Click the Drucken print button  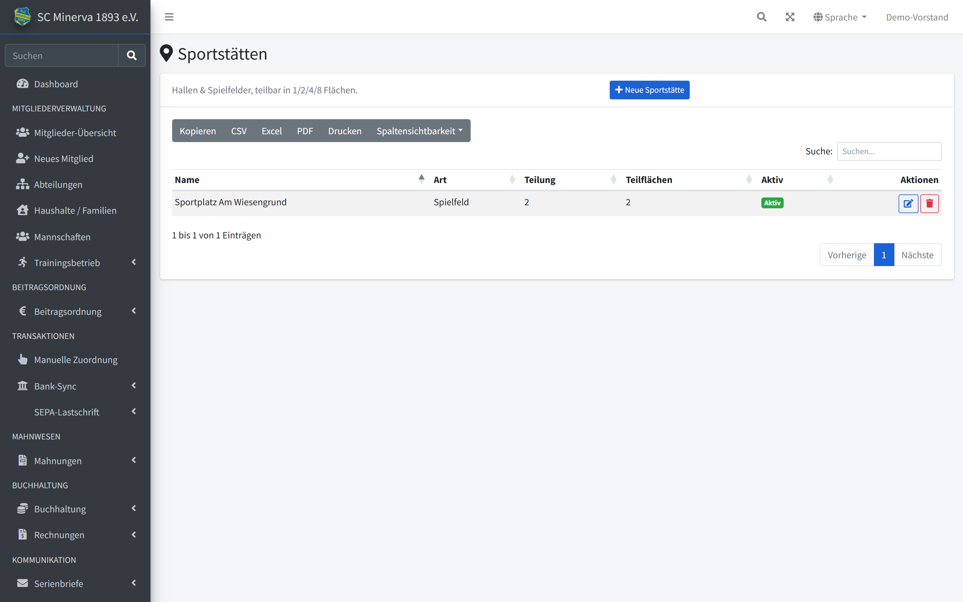(345, 131)
